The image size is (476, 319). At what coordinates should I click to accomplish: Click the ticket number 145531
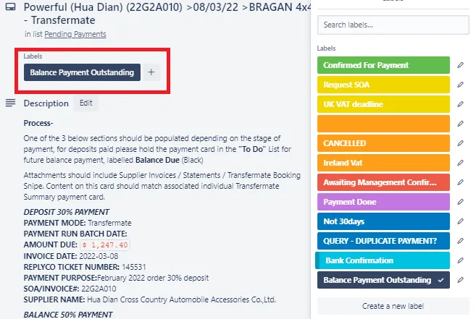tap(134, 267)
